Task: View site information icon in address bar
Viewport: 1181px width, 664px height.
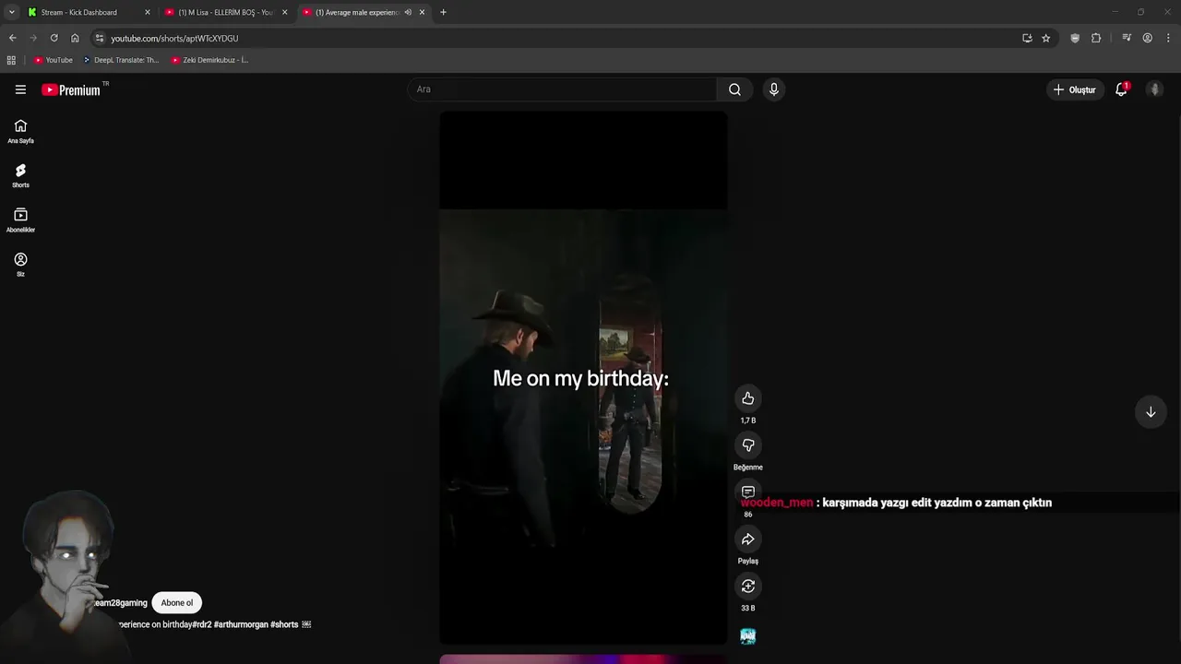Action: tap(100, 38)
